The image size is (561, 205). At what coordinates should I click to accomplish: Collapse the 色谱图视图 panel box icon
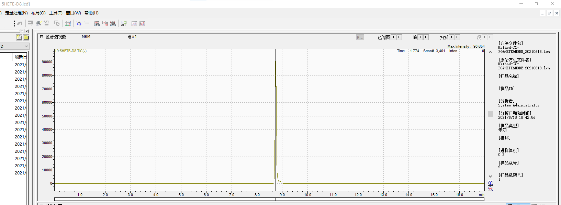(42, 37)
